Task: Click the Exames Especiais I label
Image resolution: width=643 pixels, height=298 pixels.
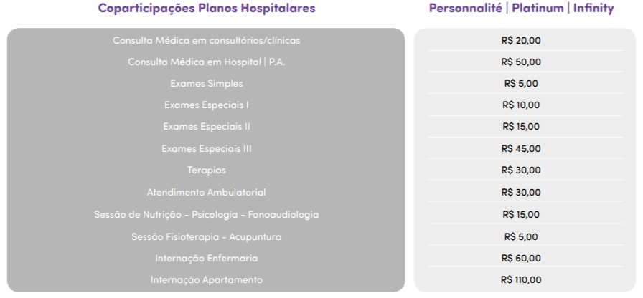Action: 206,105
